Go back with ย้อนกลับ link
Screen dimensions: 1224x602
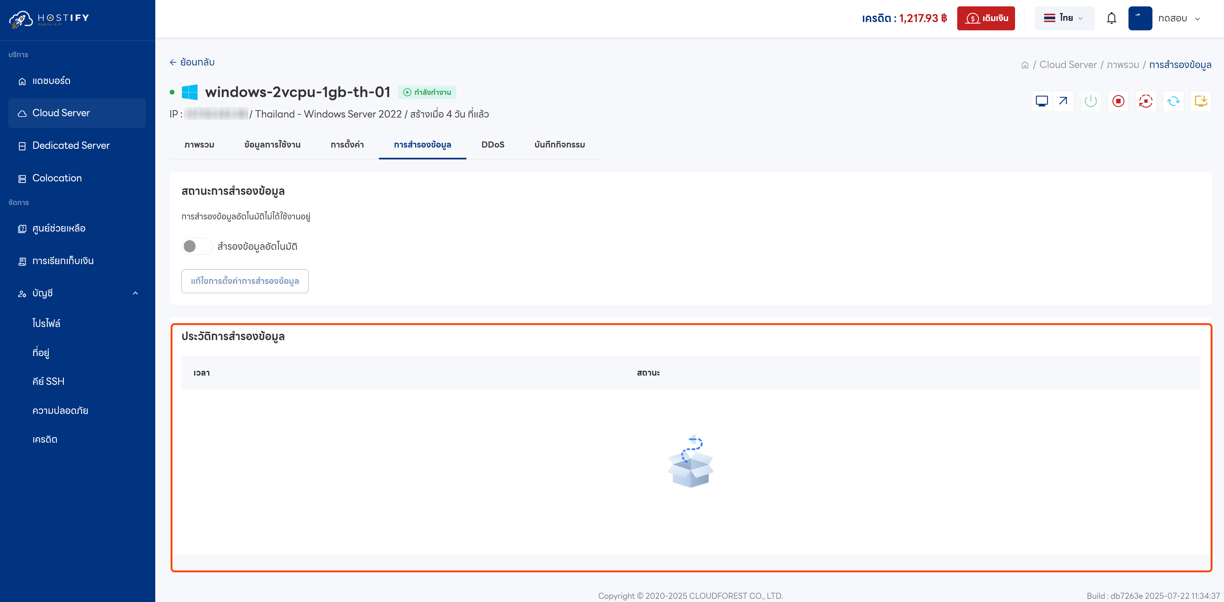point(192,62)
